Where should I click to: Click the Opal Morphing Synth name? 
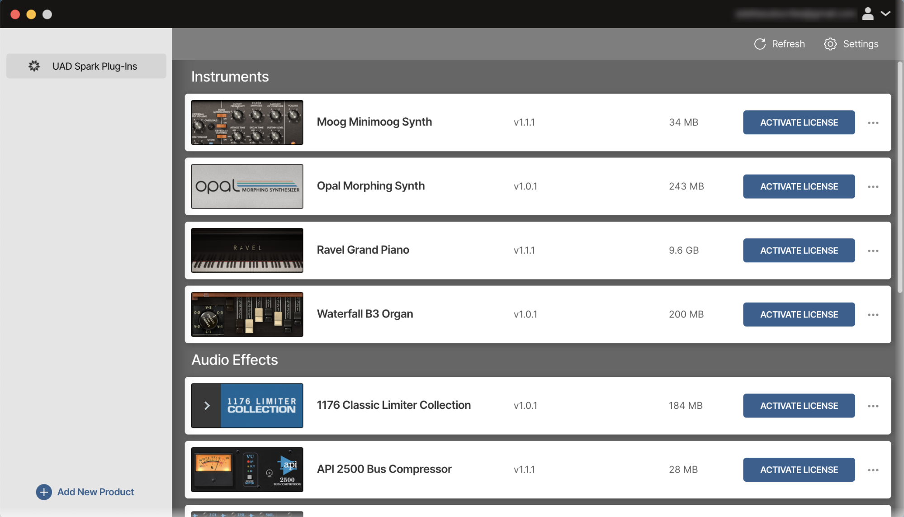pyautogui.click(x=370, y=186)
